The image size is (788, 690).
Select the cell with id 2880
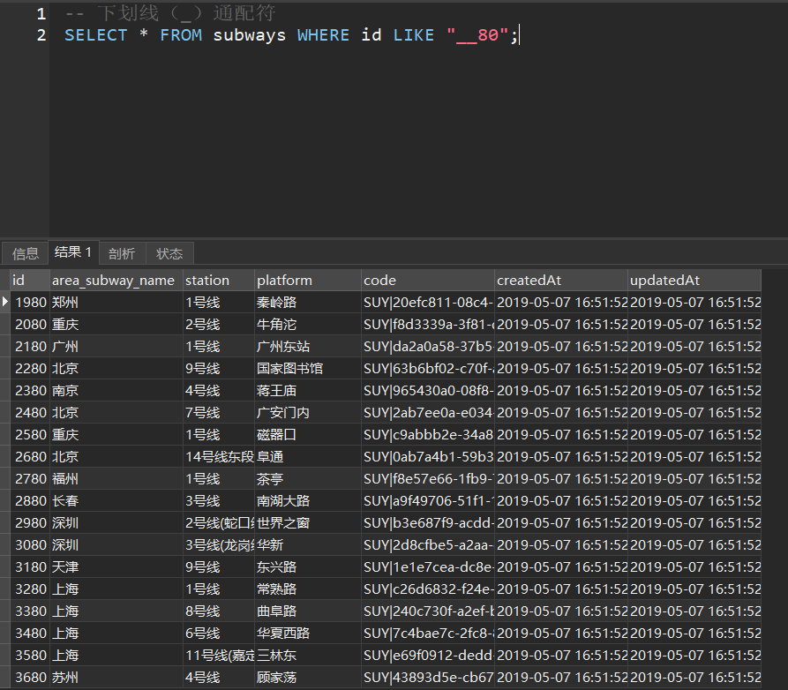(x=30, y=501)
